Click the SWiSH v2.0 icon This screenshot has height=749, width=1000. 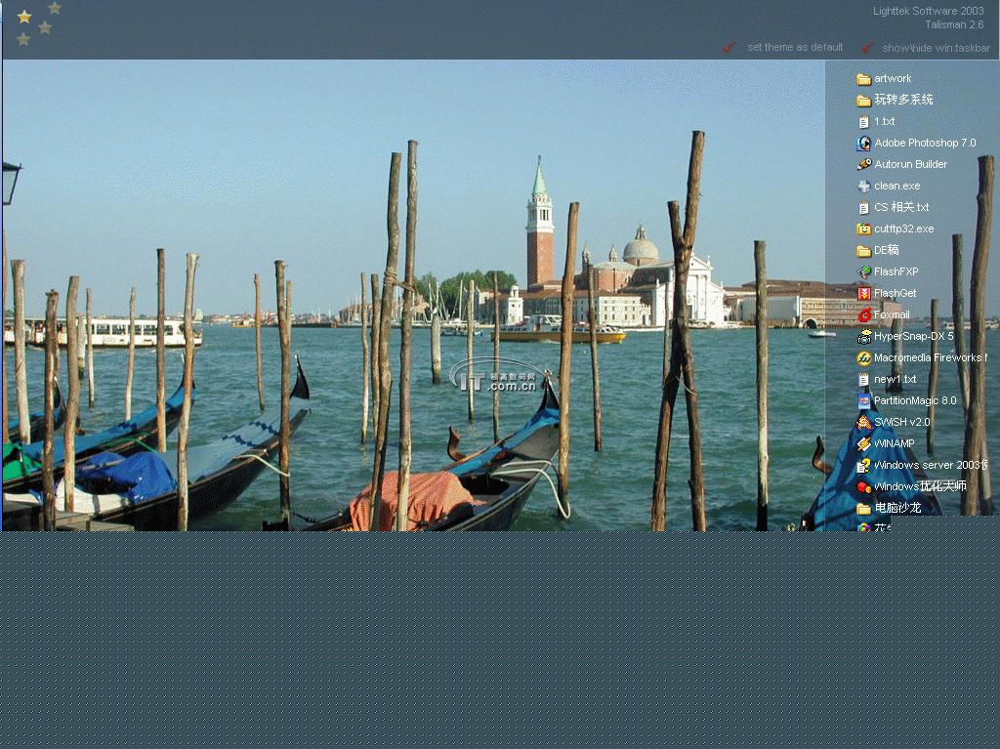[x=863, y=423]
